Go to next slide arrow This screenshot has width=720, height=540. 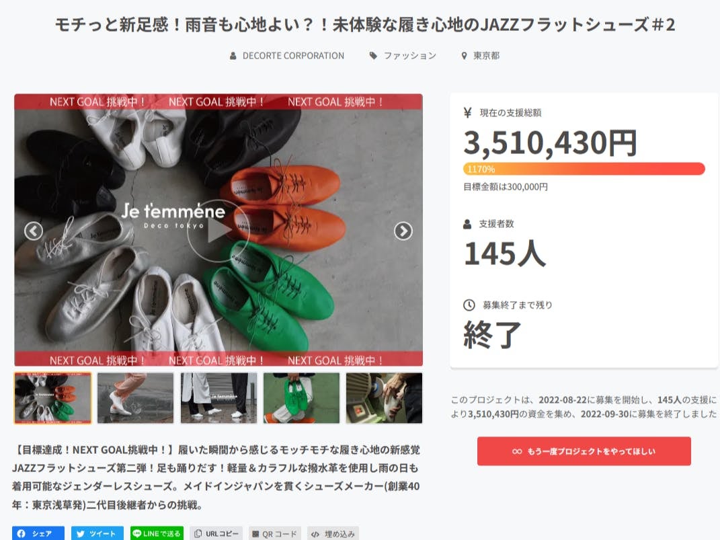coord(403,231)
